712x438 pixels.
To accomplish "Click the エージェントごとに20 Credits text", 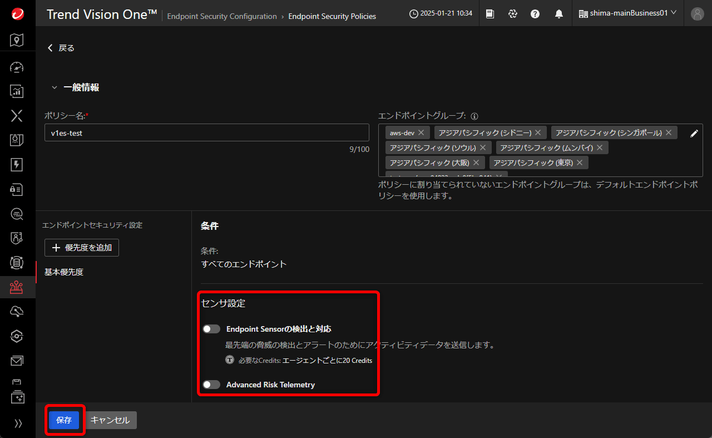I will (328, 360).
